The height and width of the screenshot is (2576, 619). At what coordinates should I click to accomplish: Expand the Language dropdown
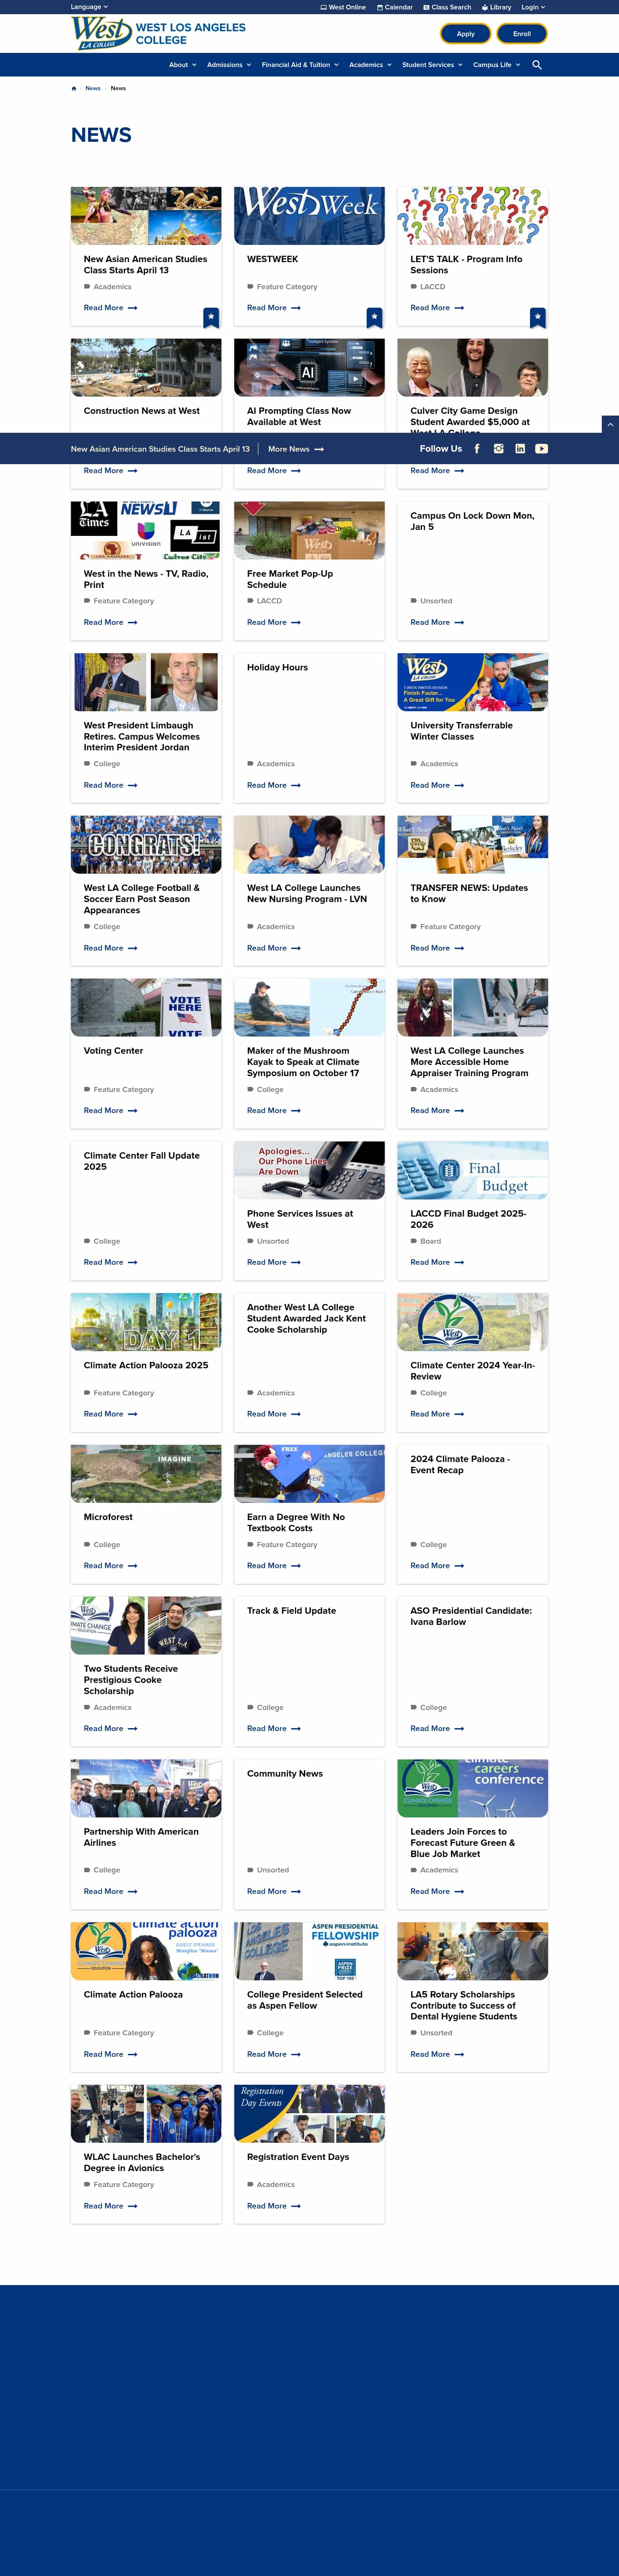(x=89, y=7)
